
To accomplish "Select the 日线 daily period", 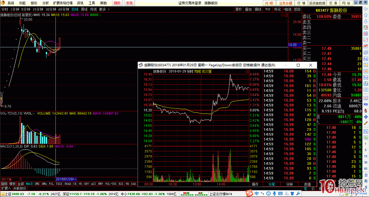I will (x=75, y=9).
